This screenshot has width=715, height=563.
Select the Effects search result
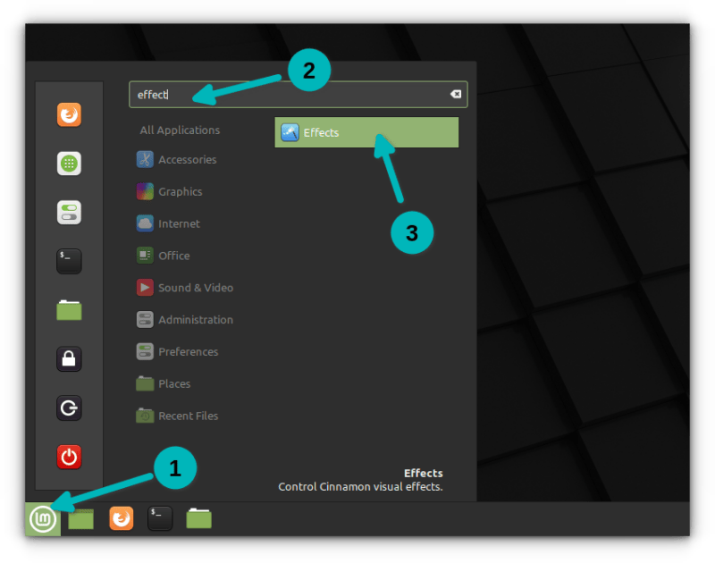coord(366,133)
